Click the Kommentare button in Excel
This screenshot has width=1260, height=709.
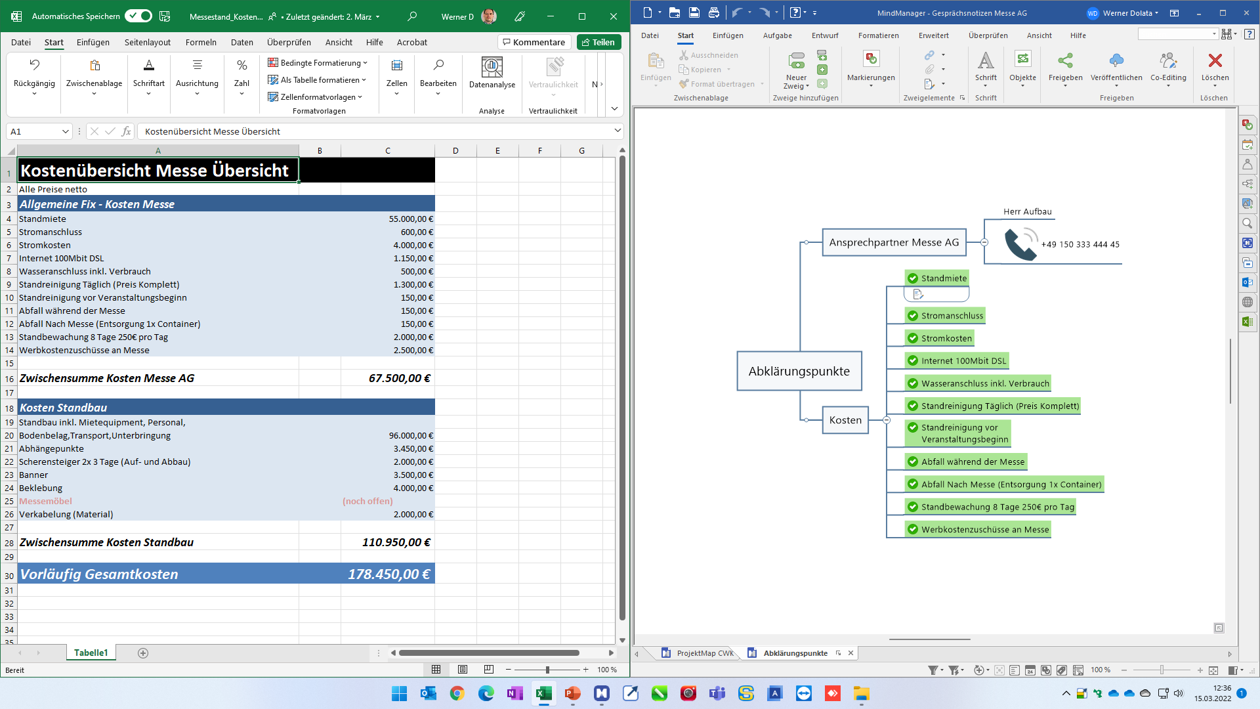pos(534,42)
